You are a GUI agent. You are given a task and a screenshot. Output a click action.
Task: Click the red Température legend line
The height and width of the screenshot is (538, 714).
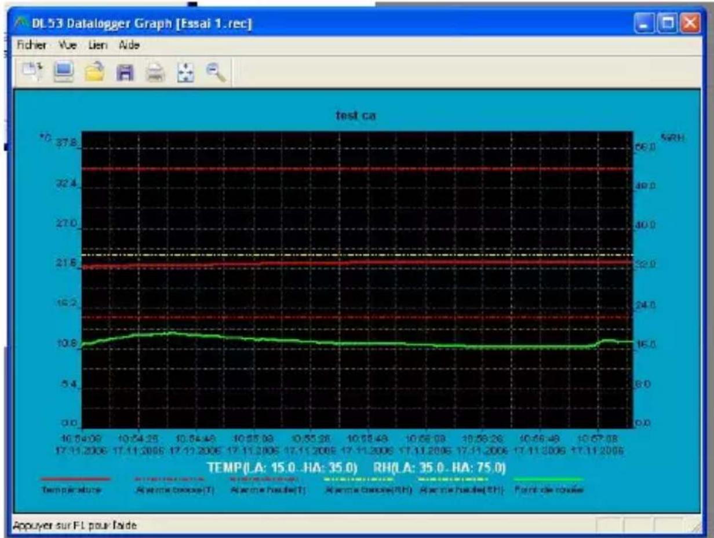75,479
